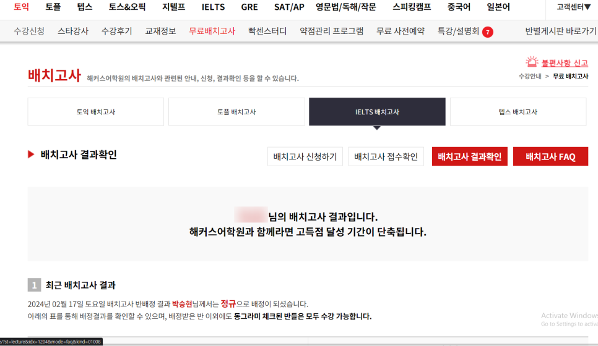This screenshot has height=346, width=598.
Task: Go to 일본어 section
Action: point(498,7)
